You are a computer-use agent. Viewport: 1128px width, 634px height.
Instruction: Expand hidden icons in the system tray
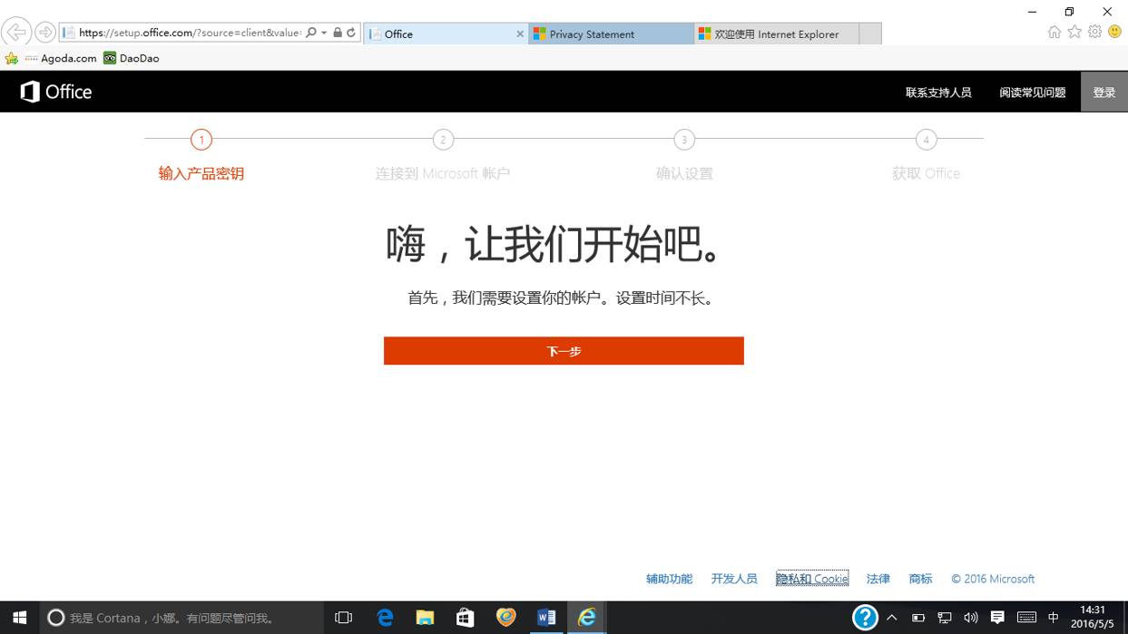892,618
